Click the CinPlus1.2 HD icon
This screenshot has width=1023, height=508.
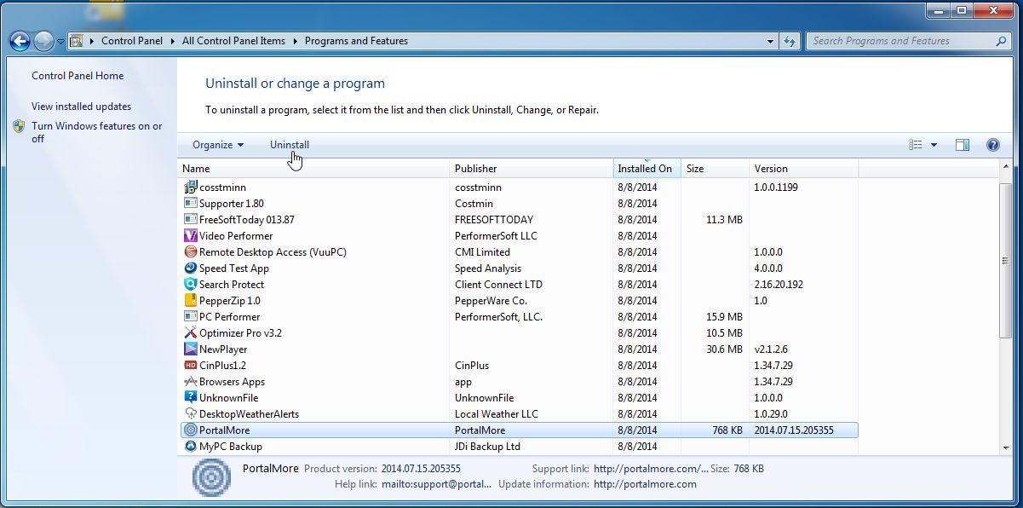[191, 366]
